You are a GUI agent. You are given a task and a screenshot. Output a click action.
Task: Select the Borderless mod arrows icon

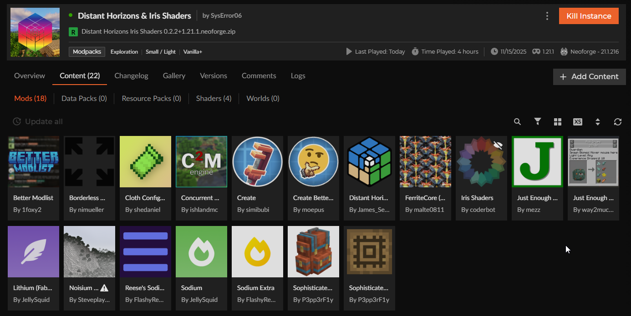click(90, 161)
